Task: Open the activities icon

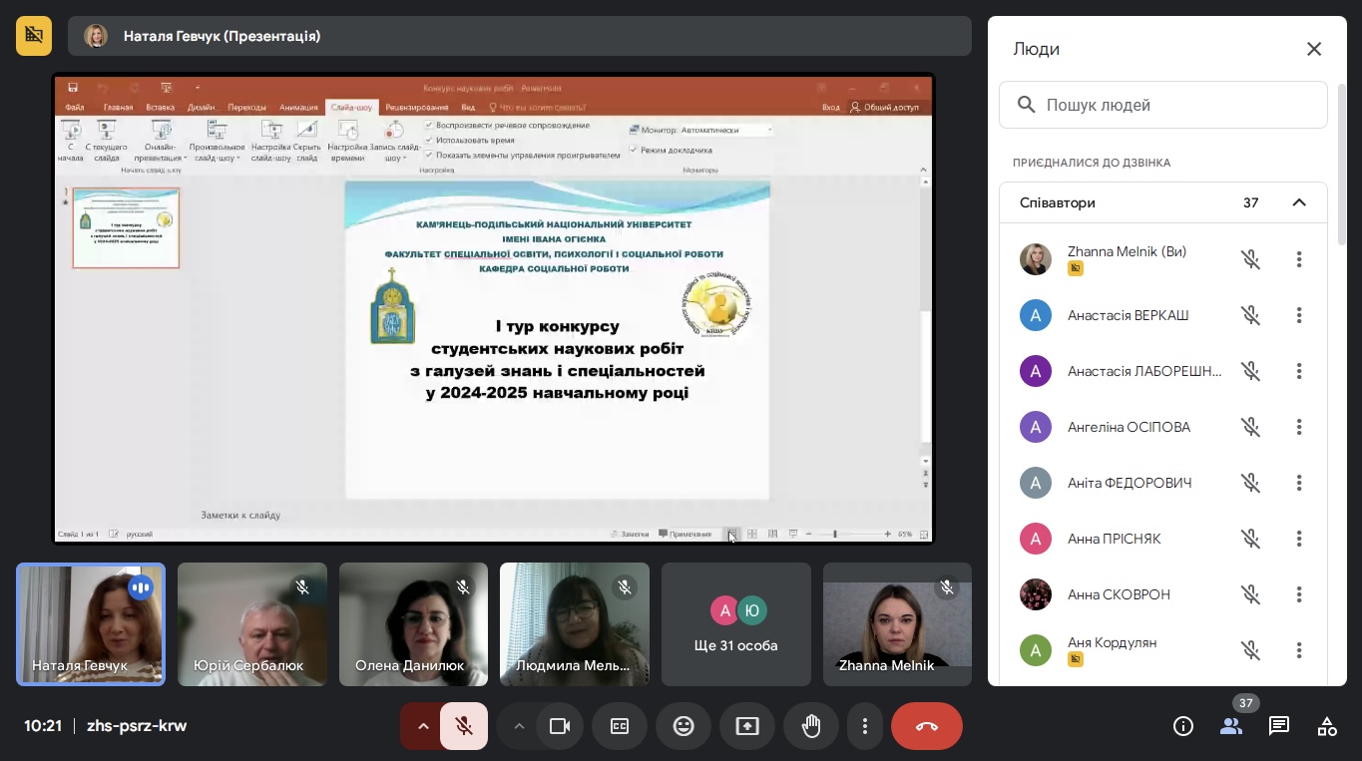Action: click(1327, 726)
